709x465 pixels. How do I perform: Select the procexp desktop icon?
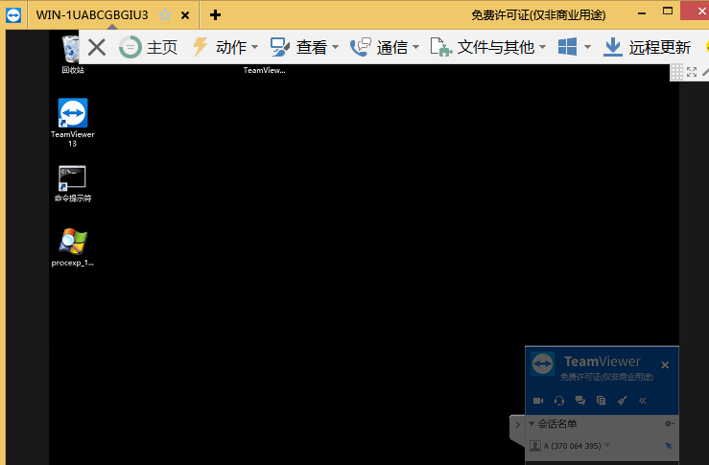(72, 242)
